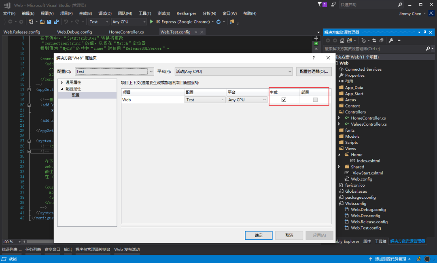Open the ReSharper menu

tap(187, 13)
